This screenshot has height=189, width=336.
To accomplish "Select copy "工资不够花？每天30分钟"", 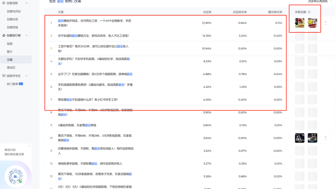I will coord(93,49).
